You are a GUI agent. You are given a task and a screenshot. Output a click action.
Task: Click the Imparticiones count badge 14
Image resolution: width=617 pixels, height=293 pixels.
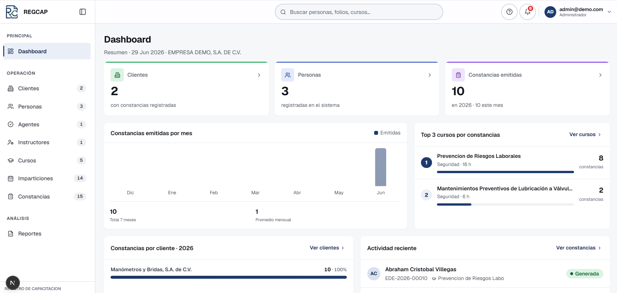(80, 178)
